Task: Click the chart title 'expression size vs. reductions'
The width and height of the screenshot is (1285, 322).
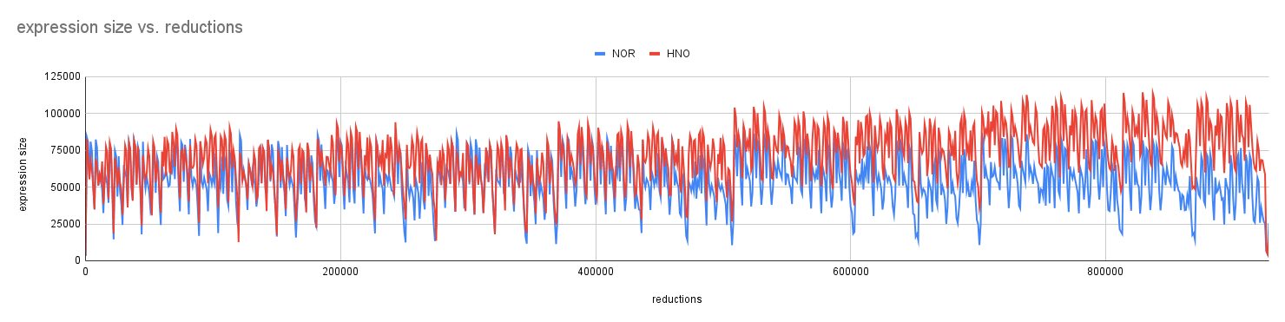Action: coord(129,27)
